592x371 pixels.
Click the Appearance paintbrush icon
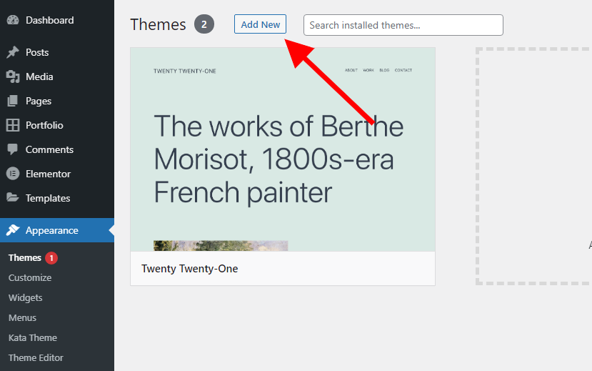13,230
